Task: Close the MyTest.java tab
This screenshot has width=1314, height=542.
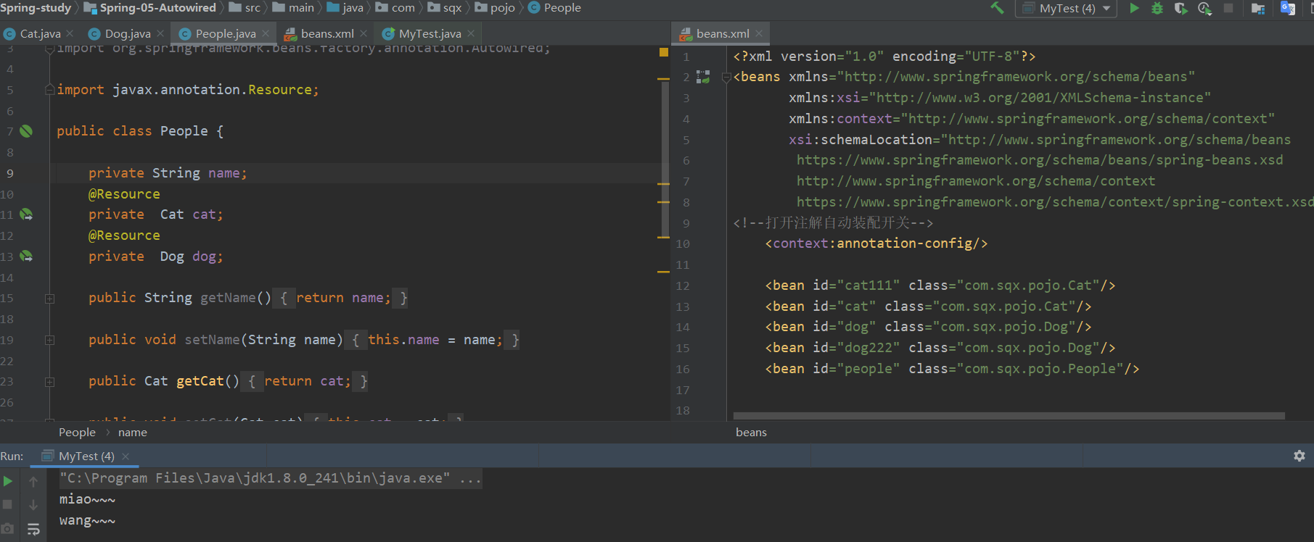Action: coord(471,33)
